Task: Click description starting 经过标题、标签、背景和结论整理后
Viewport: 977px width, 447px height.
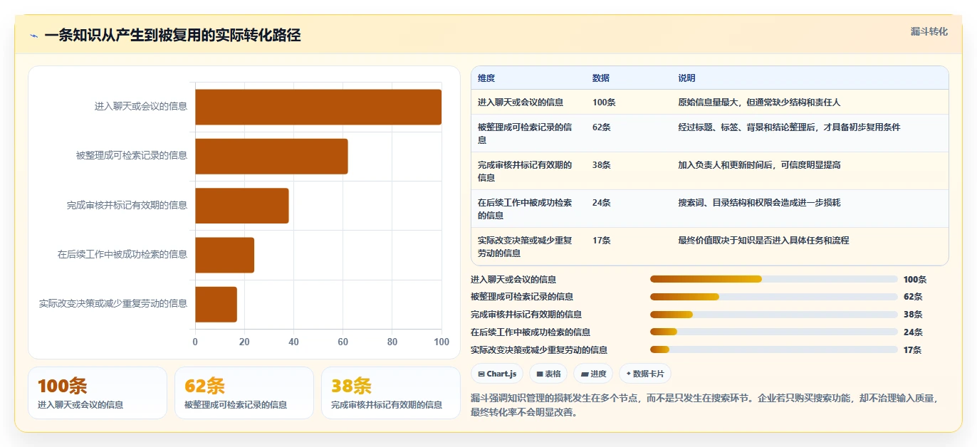Action: 789,127
